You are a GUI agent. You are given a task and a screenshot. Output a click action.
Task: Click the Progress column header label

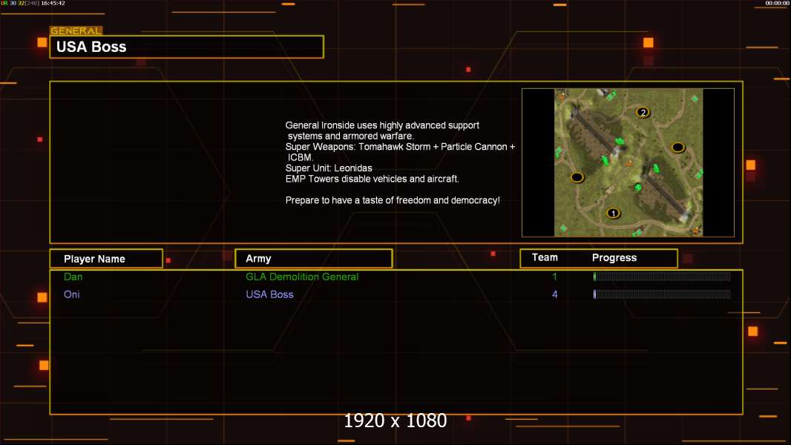(x=614, y=257)
